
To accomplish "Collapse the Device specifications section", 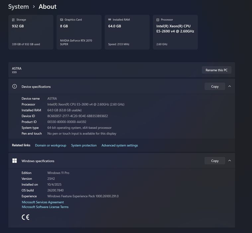I will coord(230,86).
